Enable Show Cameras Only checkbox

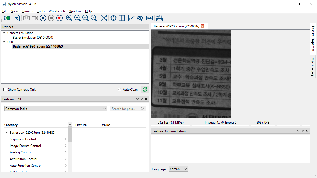[5, 90]
